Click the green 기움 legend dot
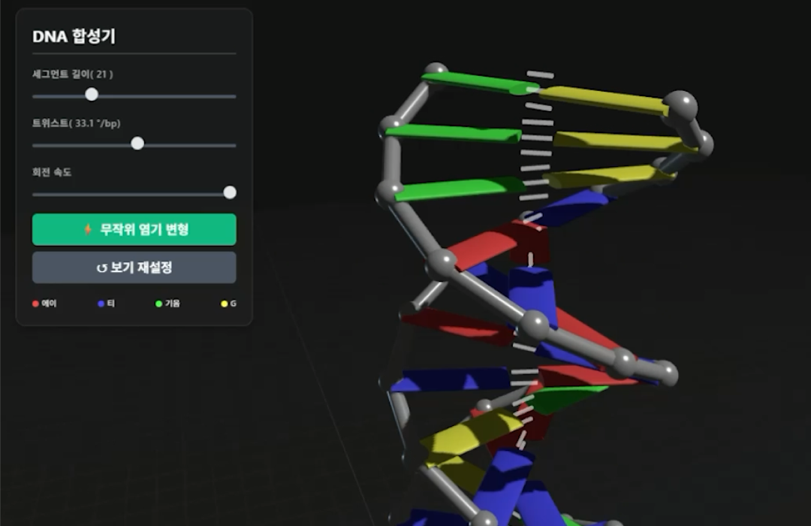 point(158,304)
